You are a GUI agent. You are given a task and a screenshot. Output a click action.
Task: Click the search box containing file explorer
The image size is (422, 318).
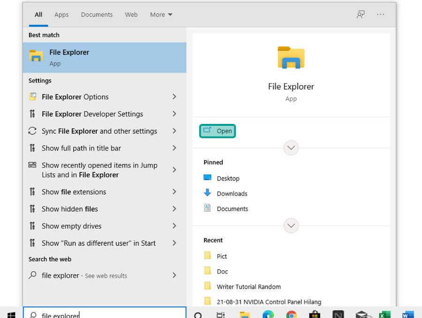coord(105,313)
